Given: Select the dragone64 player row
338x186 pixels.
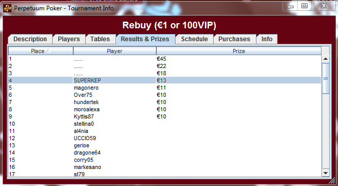Looking at the screenshot, I should tap(165, 153).
